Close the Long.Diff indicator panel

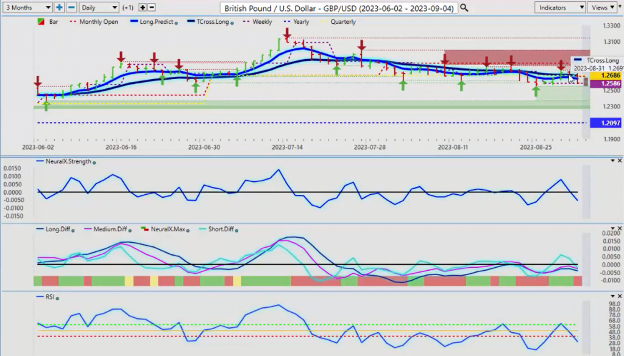[619, 228]
